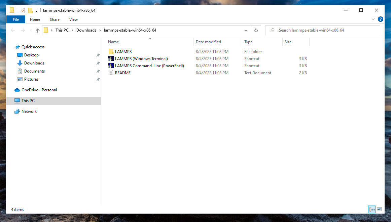Click the Help question mark icon
This screenshot has height=222, width=391.
[x=381, y=19]
